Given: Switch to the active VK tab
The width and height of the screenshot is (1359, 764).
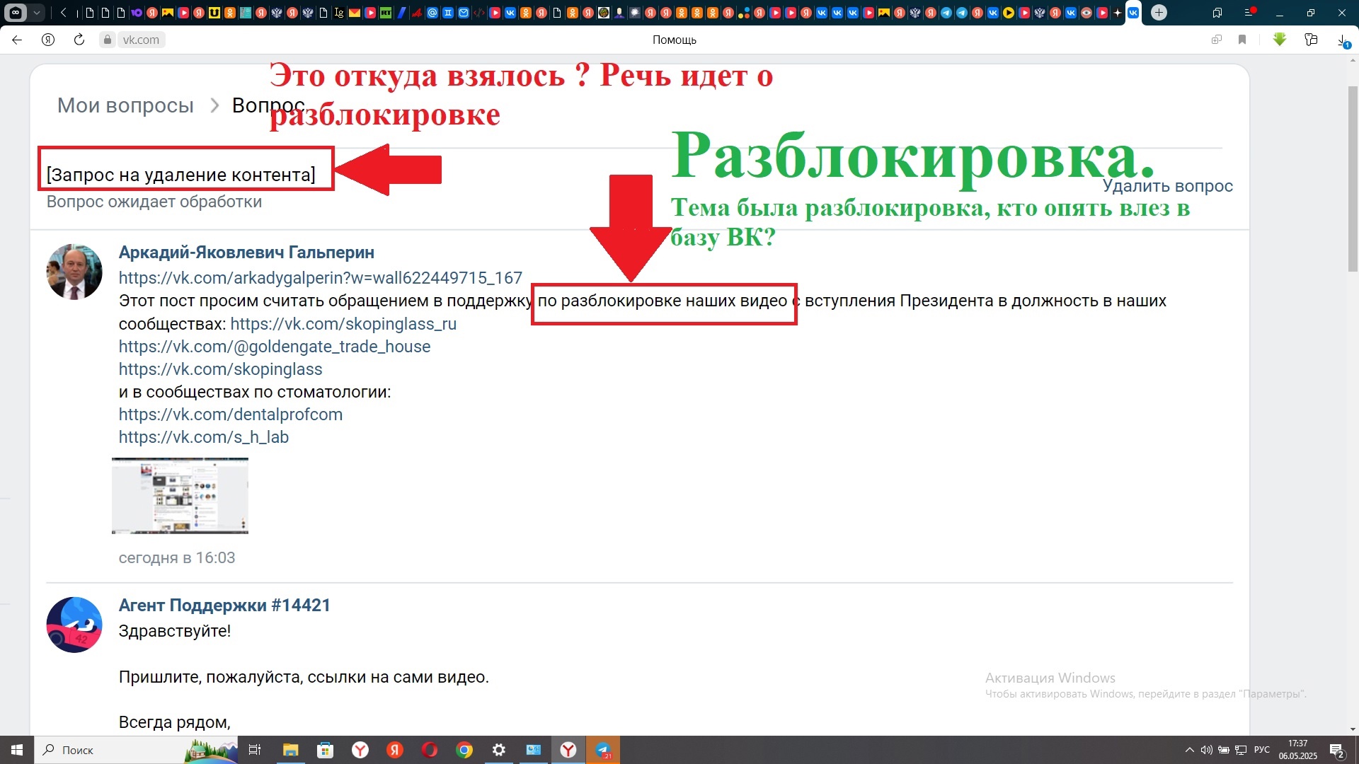Looking at the screenshot, I should (1133, 12).
